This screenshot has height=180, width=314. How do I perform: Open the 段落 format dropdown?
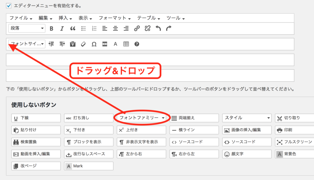tap(27, 28)
